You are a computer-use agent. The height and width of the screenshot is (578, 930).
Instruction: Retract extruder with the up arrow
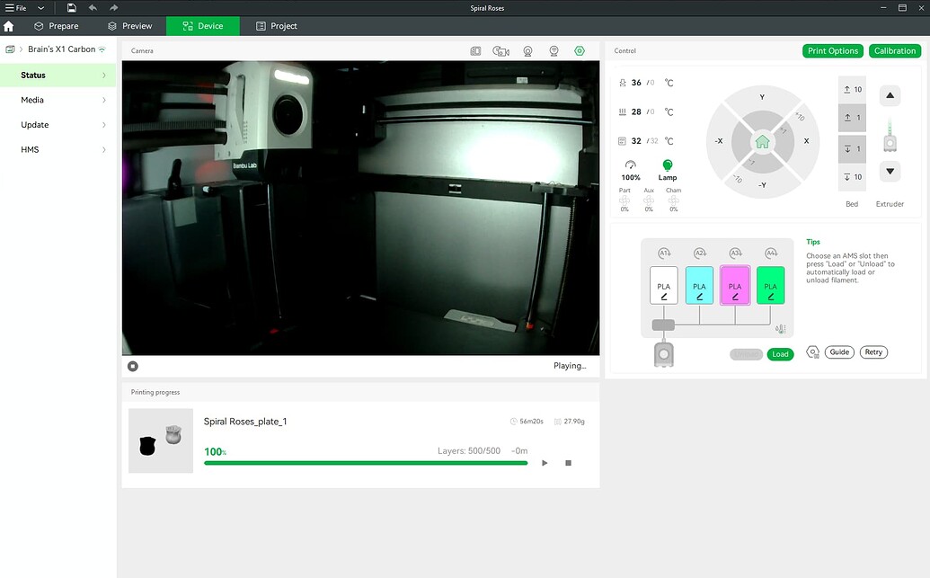click(x=890, y=95)
